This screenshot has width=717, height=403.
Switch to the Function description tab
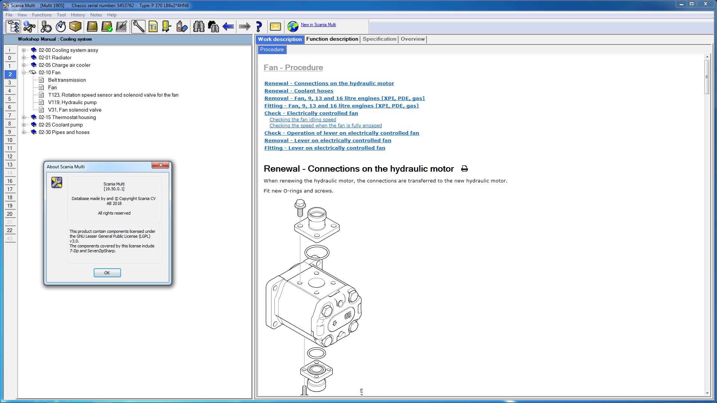[332, 39]
